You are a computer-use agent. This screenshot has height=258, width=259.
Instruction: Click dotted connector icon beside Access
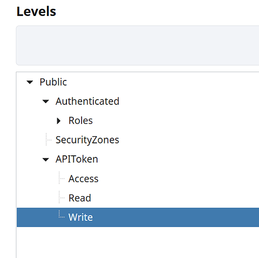pos(61,178)
